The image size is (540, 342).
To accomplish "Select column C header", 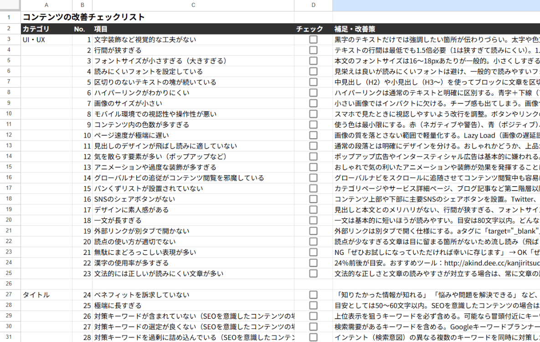I will (x=193, y=5).
